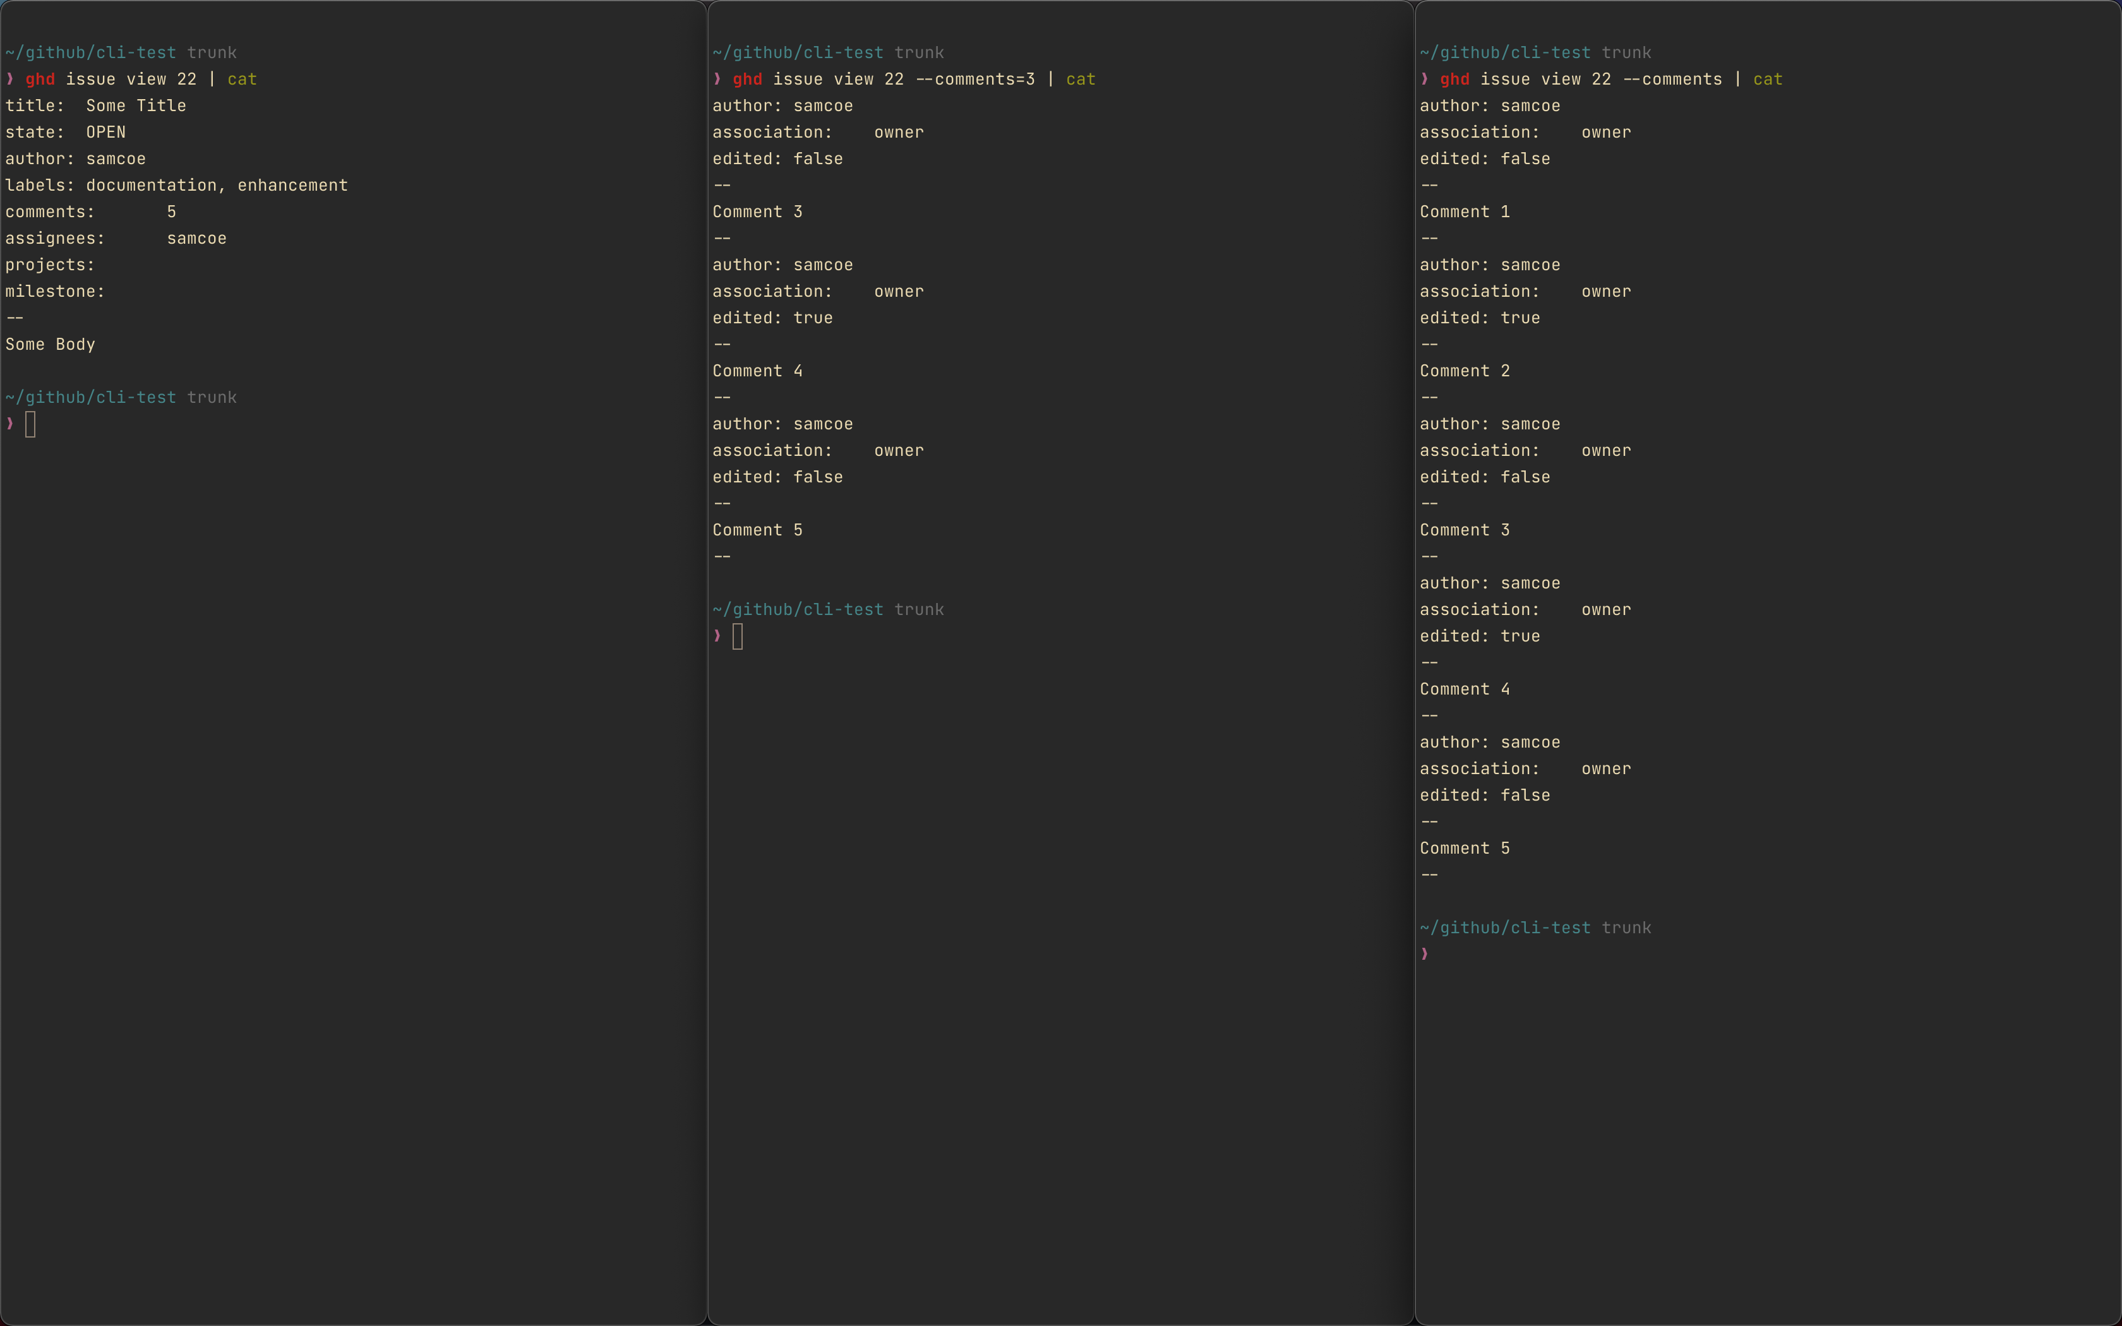Click yellow 'cat' word in right pane command
2122x1326 pixels.
pyautogui.click(x=1767, y=79)
